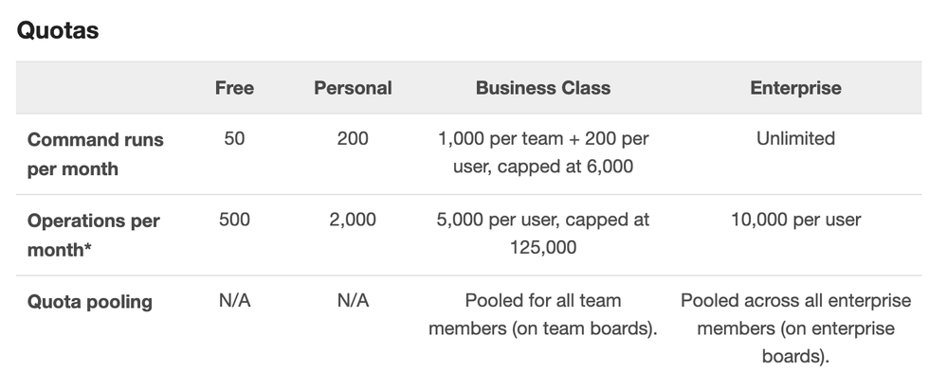Click the Personal operations value 2,000

353,220
